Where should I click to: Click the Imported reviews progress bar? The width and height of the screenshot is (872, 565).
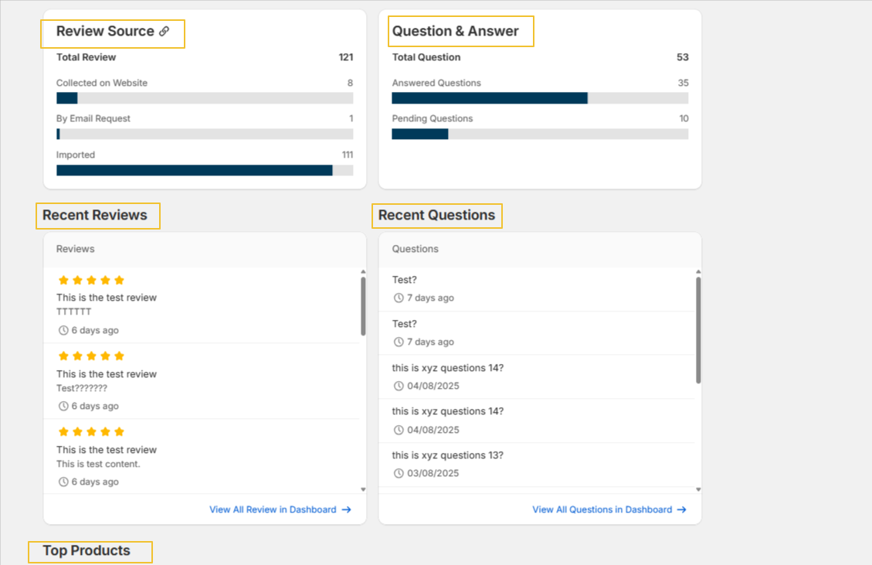205,170
